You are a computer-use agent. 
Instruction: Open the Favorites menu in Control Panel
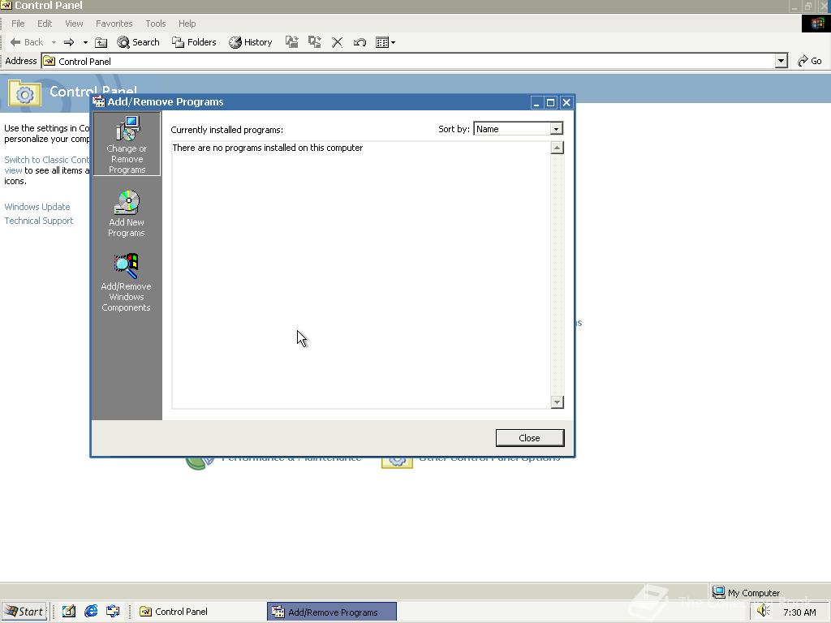114,24
